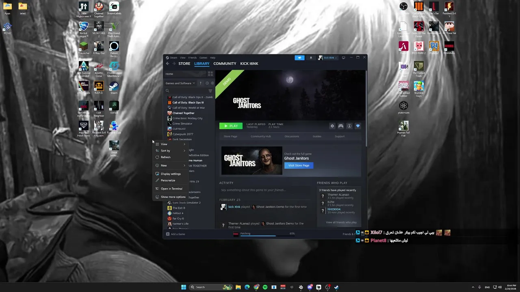Show hidden system tray icons chevron
The width and height of the screenshot is (520, 292).
tap(473, 287)
